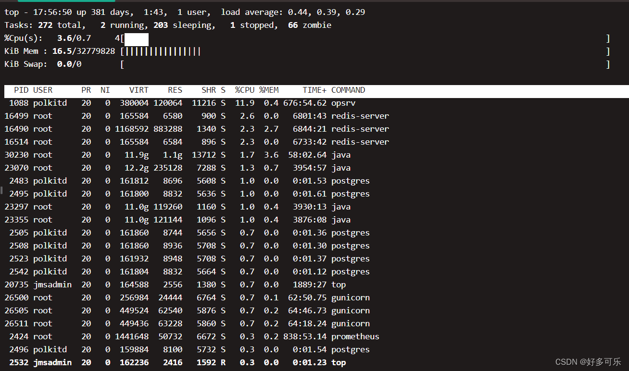
Task: Click PID 30230 java process
Action: point(16,155)
